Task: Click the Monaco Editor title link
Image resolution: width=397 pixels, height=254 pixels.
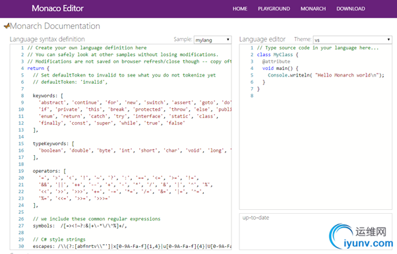Action: [x=57, y=9]
